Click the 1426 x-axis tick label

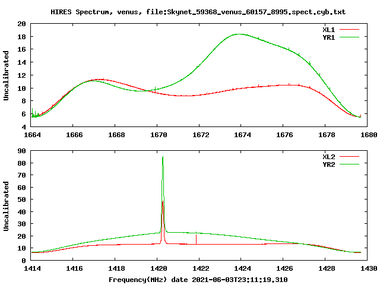[x=285, y=268]
